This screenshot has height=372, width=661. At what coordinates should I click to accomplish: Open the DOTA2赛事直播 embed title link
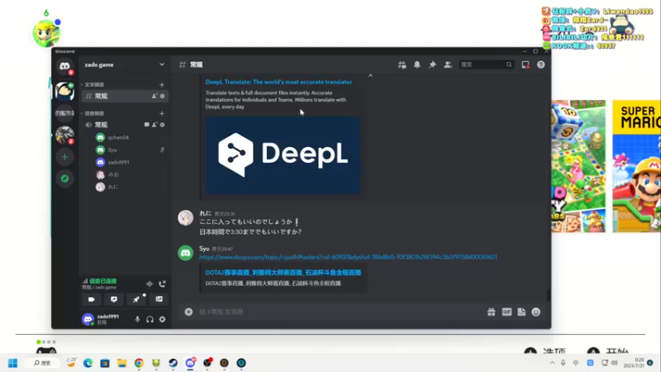point(283,273)
